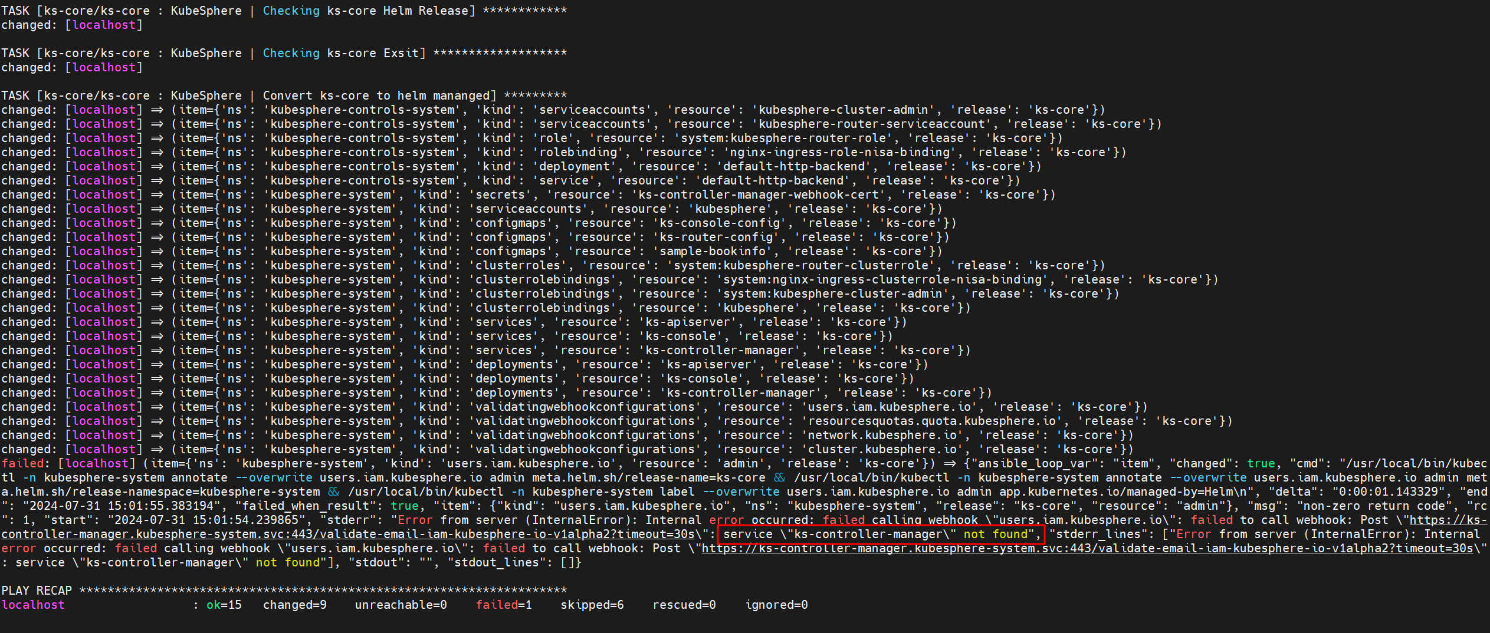Screen dimensions: 1490x633
Task: Select the 'sample-bookinfo' configmap resource name
Action: click(712, 252)
